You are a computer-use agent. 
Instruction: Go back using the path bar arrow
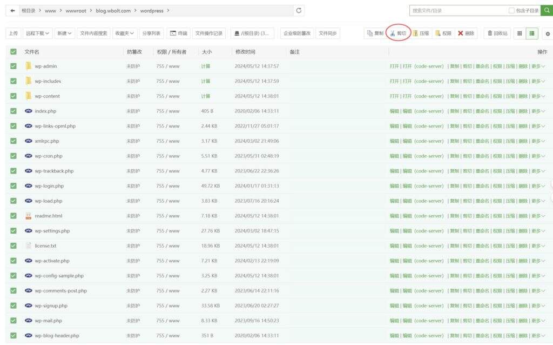coord(13,11)
